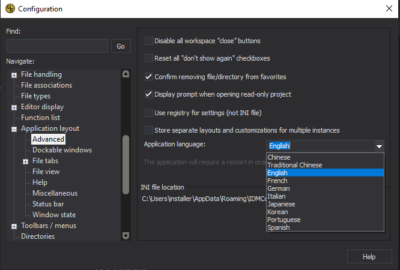The width and height of the screenshot is (400, 270).
Task: Click the navigation tree scrollbar thumb
Action: (126, 165)
